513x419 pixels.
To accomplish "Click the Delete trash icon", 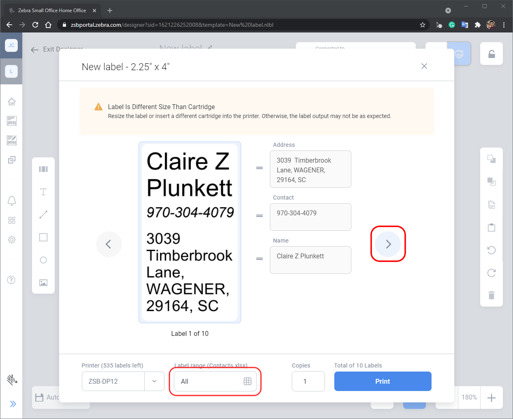I will point(492,295).
